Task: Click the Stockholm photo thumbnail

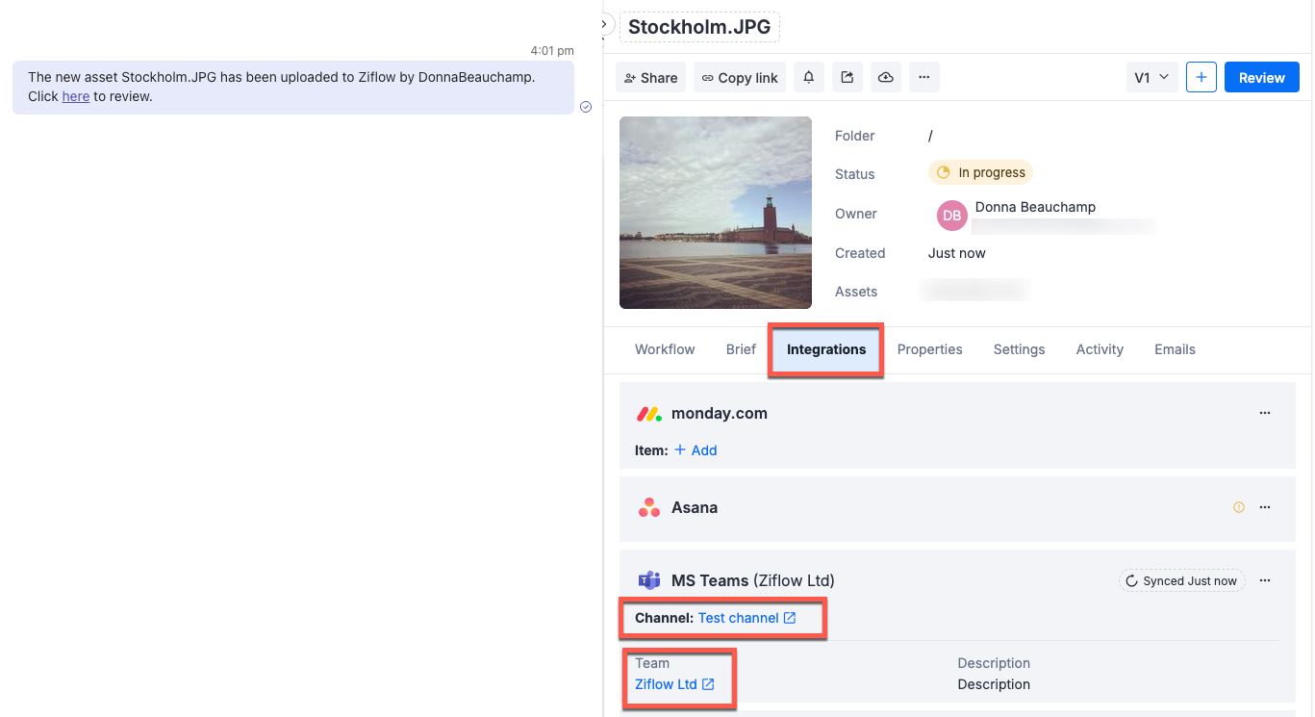Action: [x=715, y=213]
